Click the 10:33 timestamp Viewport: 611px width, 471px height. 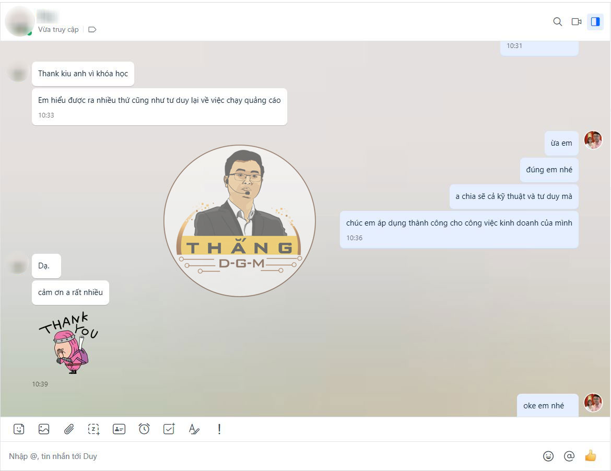46,115
